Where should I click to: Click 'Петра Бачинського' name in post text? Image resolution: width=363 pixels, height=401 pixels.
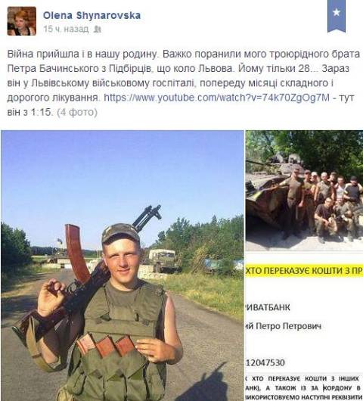pos(54,69)
